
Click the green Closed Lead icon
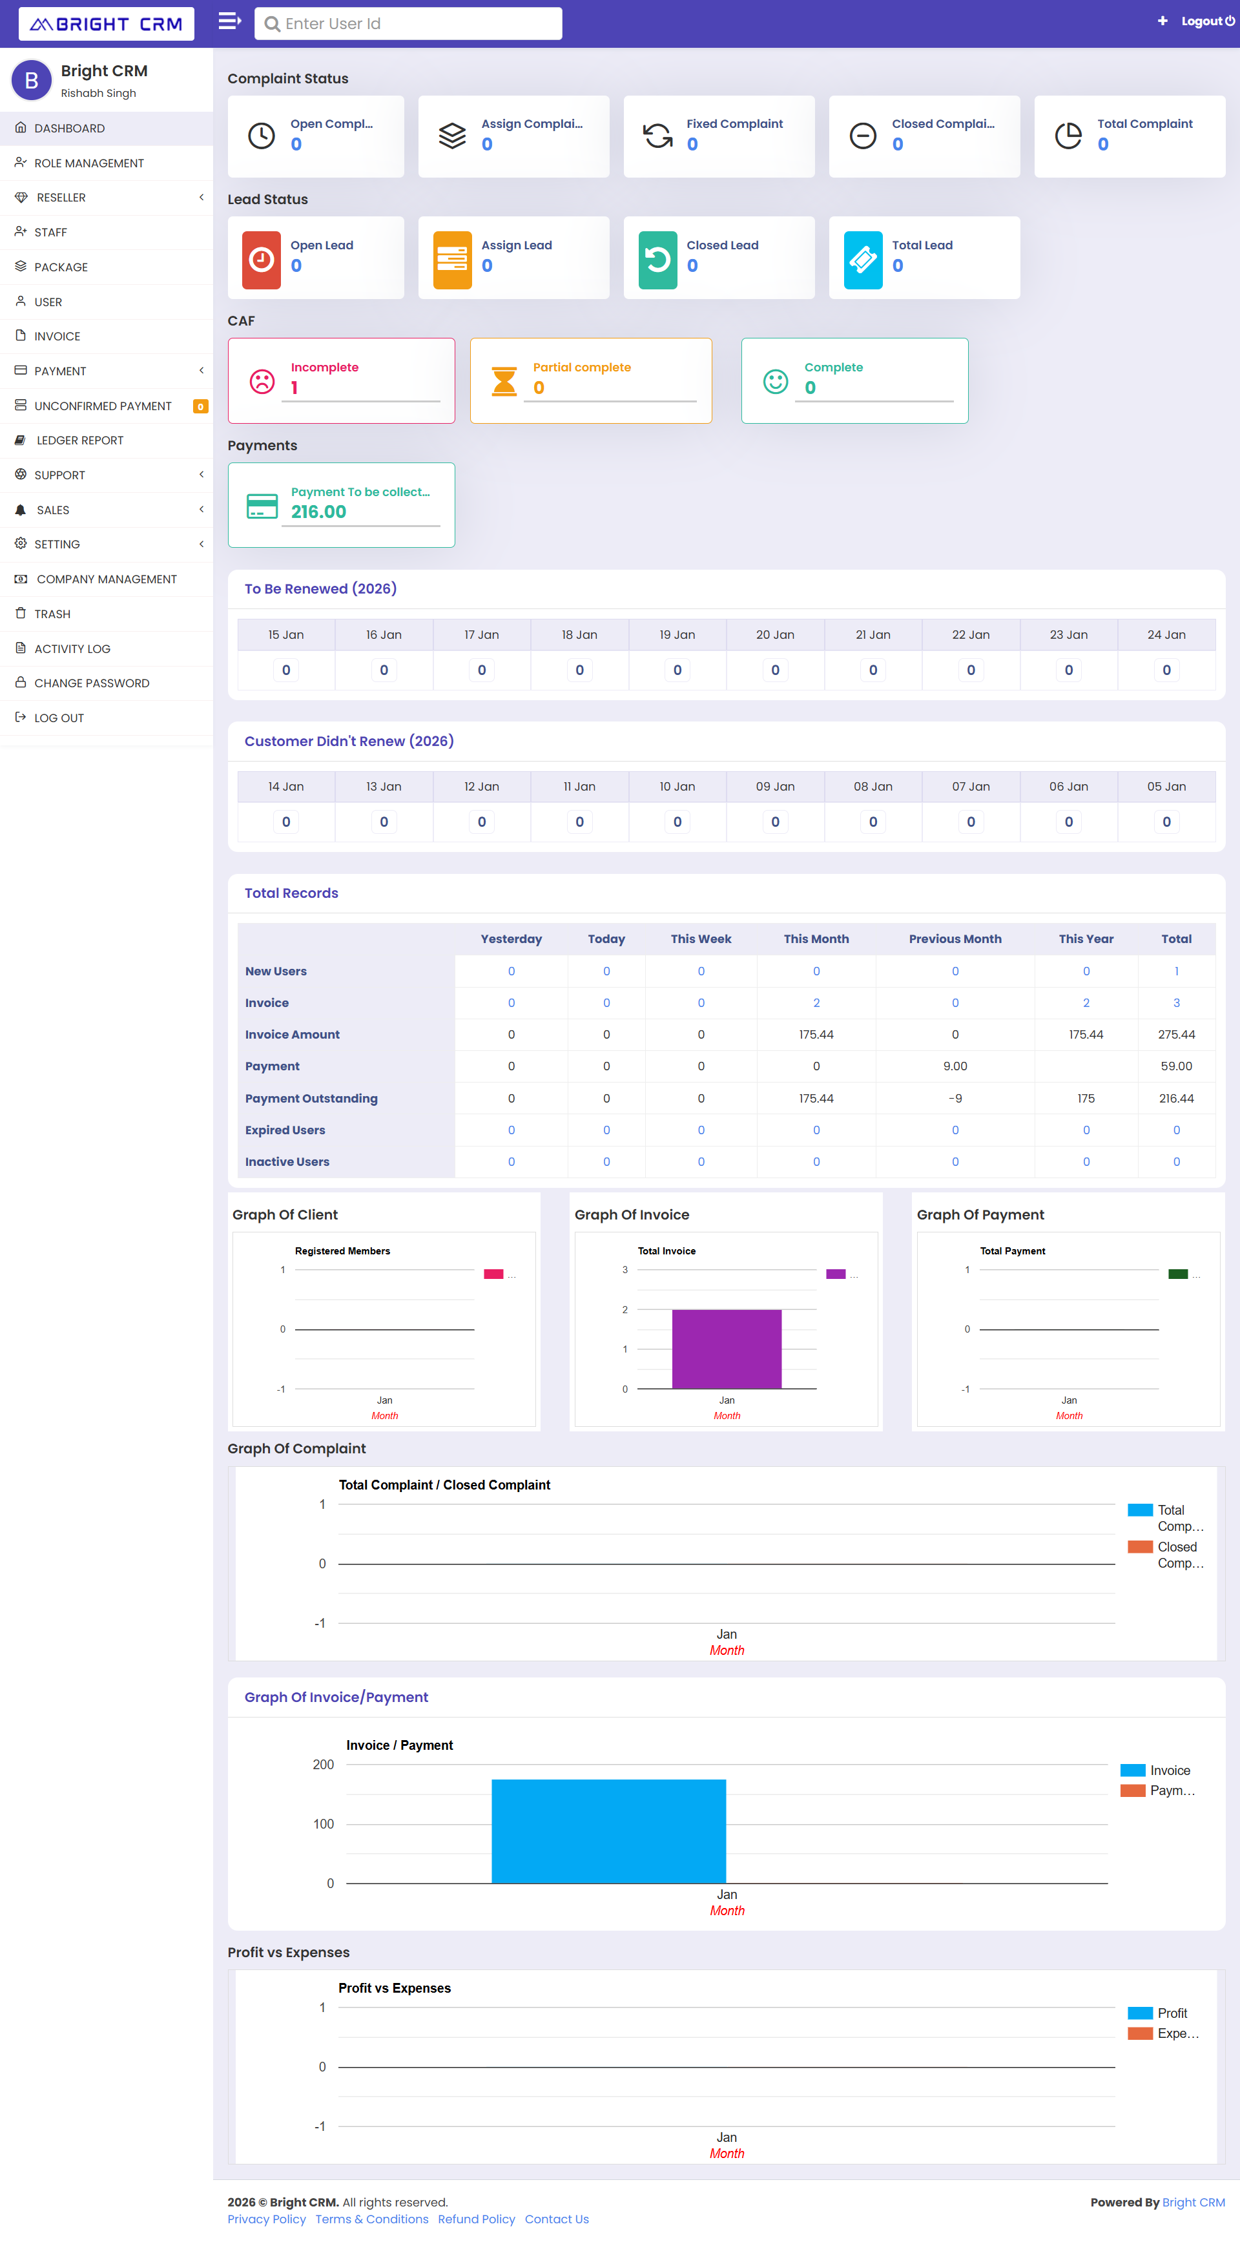click(x=658, y=260)
